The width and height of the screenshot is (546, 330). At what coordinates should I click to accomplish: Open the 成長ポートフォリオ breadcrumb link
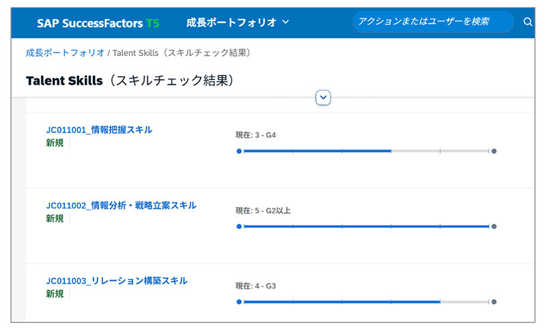coord(65,53)
